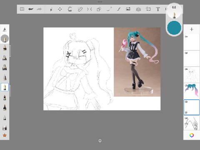Select the sketch line-art layer thumbnail
The width and height of the screenshot is (200, 150).
192,75
